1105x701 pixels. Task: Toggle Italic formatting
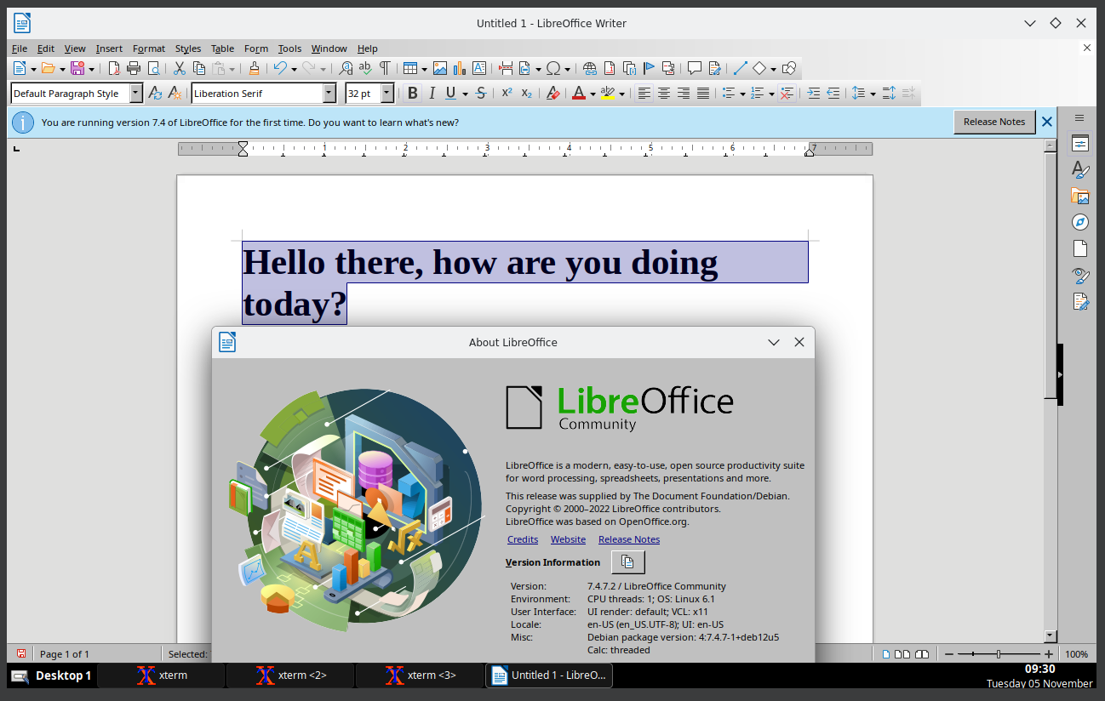(432, 94)
